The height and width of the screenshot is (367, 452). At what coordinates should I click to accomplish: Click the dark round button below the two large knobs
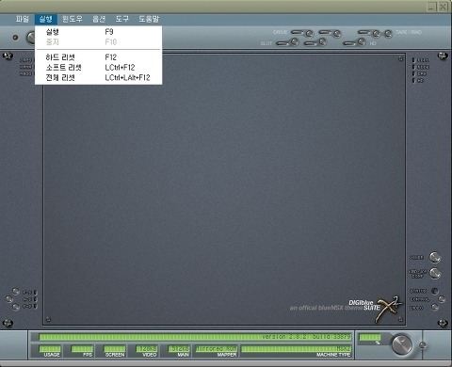point(434,291)
